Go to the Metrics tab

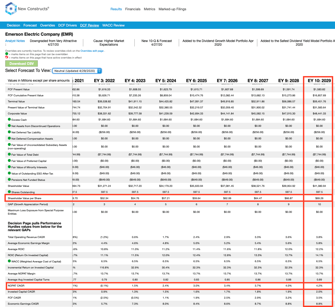pyautogui.click(x=150, y=9)
